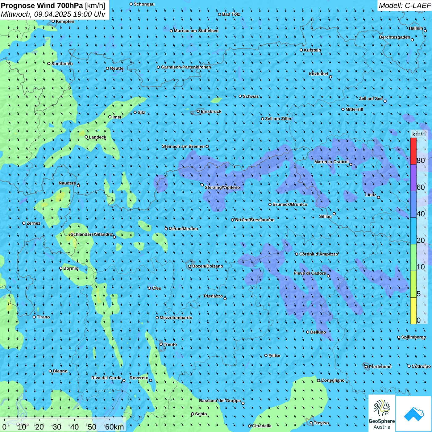
Task: Click the Feltre location dot
Action: [x=266, y=355]
